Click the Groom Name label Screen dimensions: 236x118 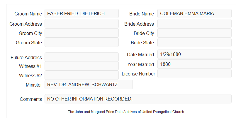[28, 14]
